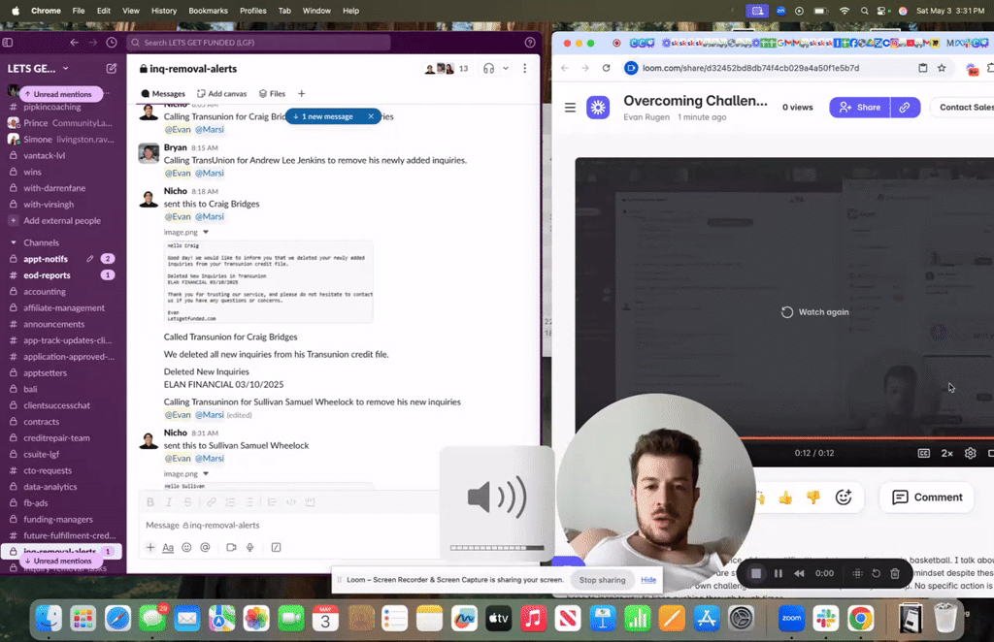Open LETS GE... workspace dropdown
Viewport: 994px width, 642px height.
click(38, 69)
